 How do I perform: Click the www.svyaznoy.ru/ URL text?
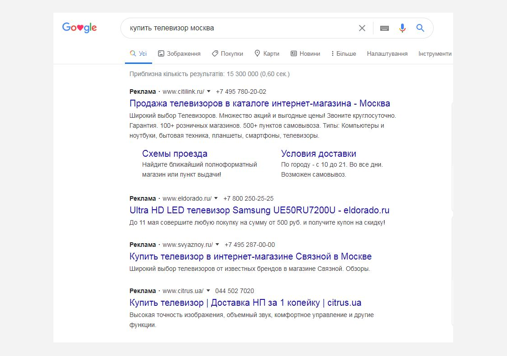point(187,245)
